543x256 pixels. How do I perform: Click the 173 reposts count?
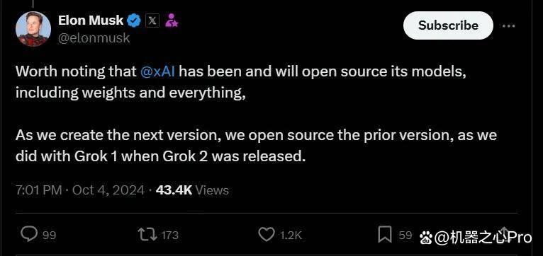point(169,235)
